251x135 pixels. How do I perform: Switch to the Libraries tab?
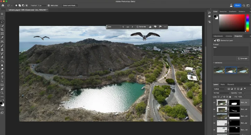[228, 36]
